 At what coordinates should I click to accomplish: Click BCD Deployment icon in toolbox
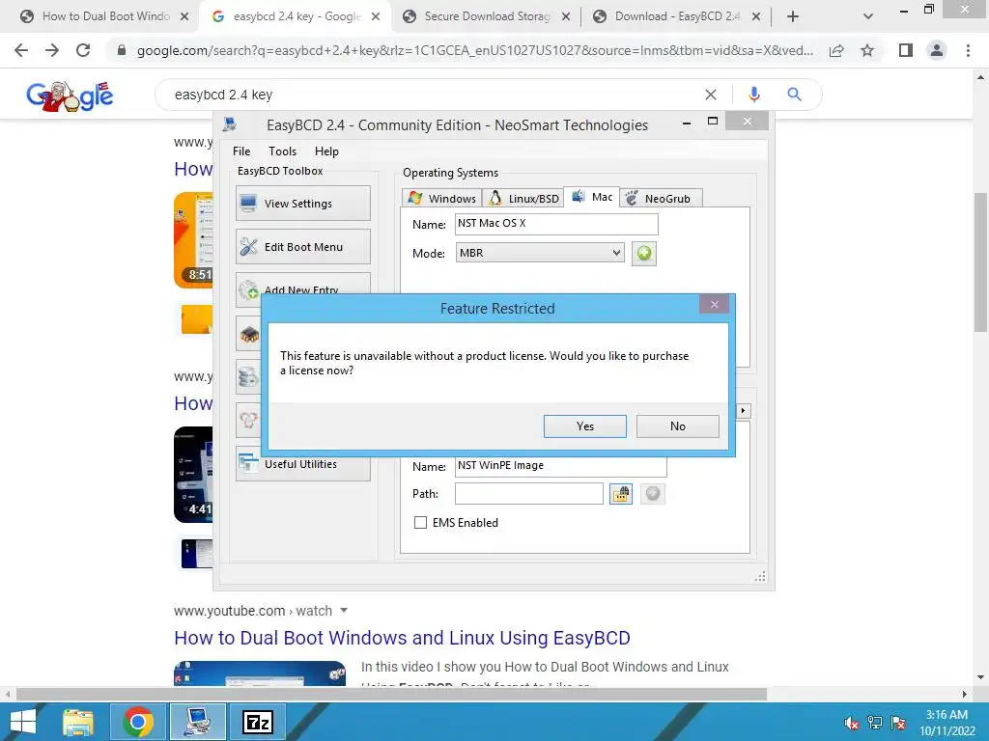tap(248, 420)
